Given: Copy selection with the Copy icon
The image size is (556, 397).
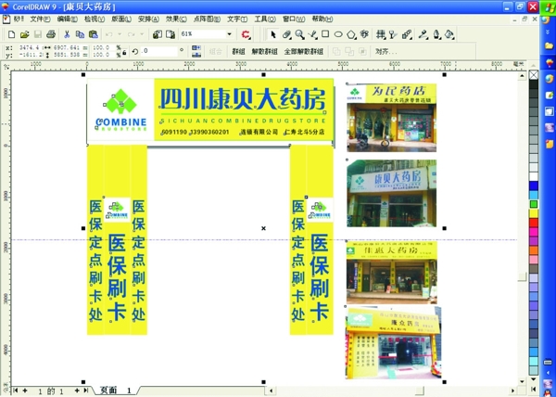Looking at the screenshot, I should click(x=80, y=34).
